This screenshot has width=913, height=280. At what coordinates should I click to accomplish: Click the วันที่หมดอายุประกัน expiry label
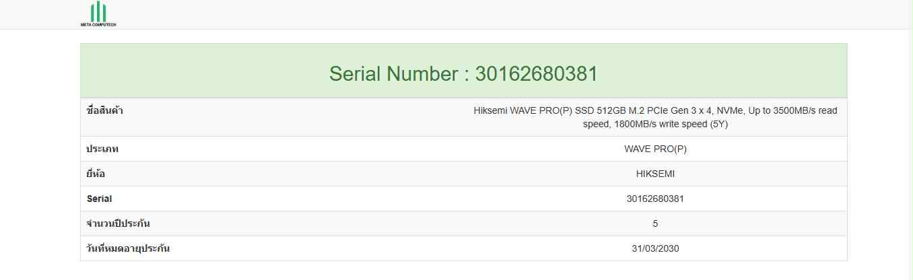(129, 248)
